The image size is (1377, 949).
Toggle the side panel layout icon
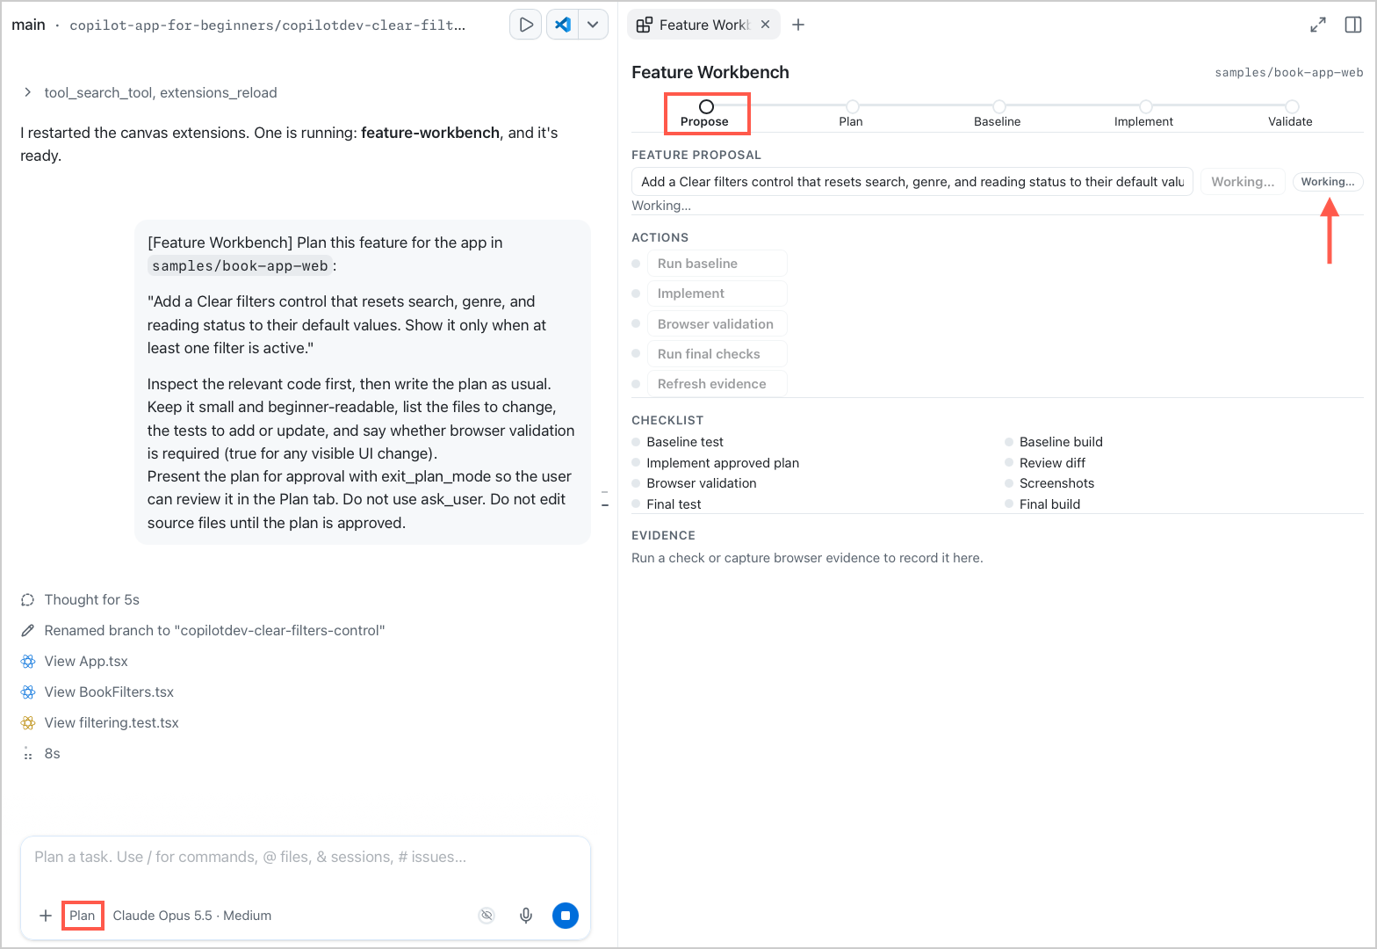pos(1353,25)
